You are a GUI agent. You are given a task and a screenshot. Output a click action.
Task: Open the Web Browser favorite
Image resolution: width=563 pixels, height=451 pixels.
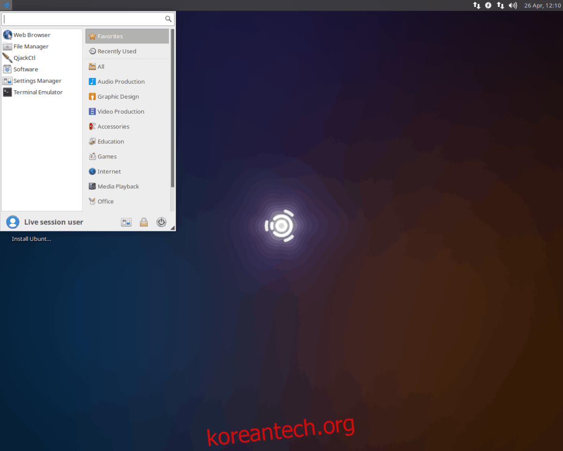point(31,35)
